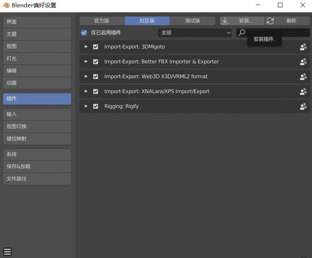The height and width of the screenshot is (258, 312).
Task: Disable the Better FBX Importer & Exporter checkbox
Action: coord(96,62)
